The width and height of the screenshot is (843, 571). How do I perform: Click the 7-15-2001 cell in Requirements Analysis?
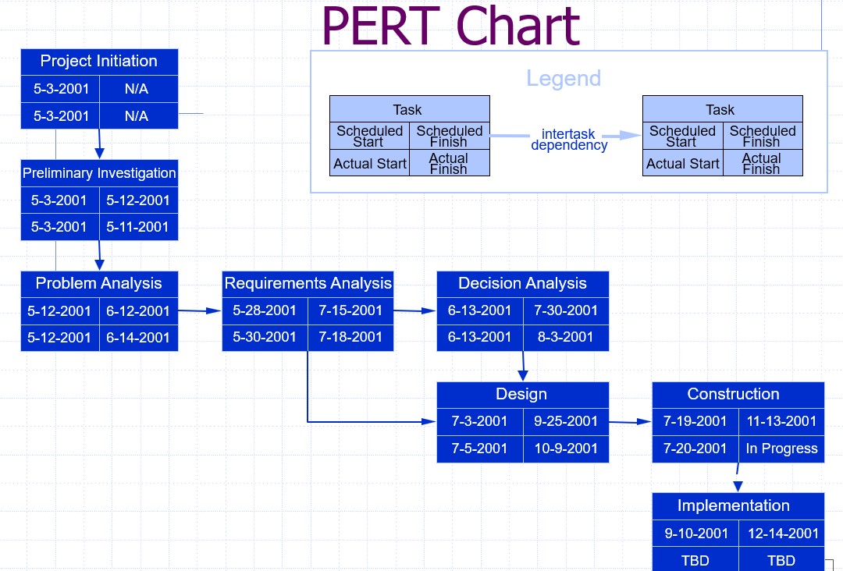[350, 310]
